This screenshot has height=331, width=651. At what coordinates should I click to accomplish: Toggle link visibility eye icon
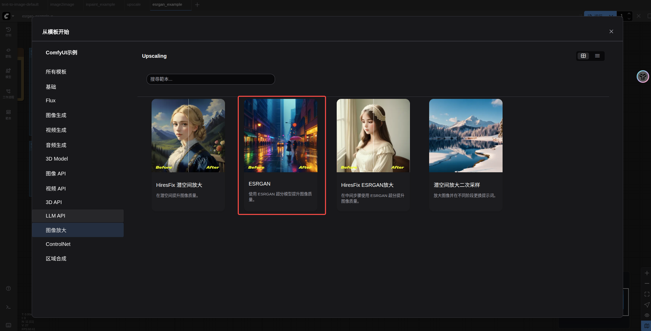[x=647, y=315]
